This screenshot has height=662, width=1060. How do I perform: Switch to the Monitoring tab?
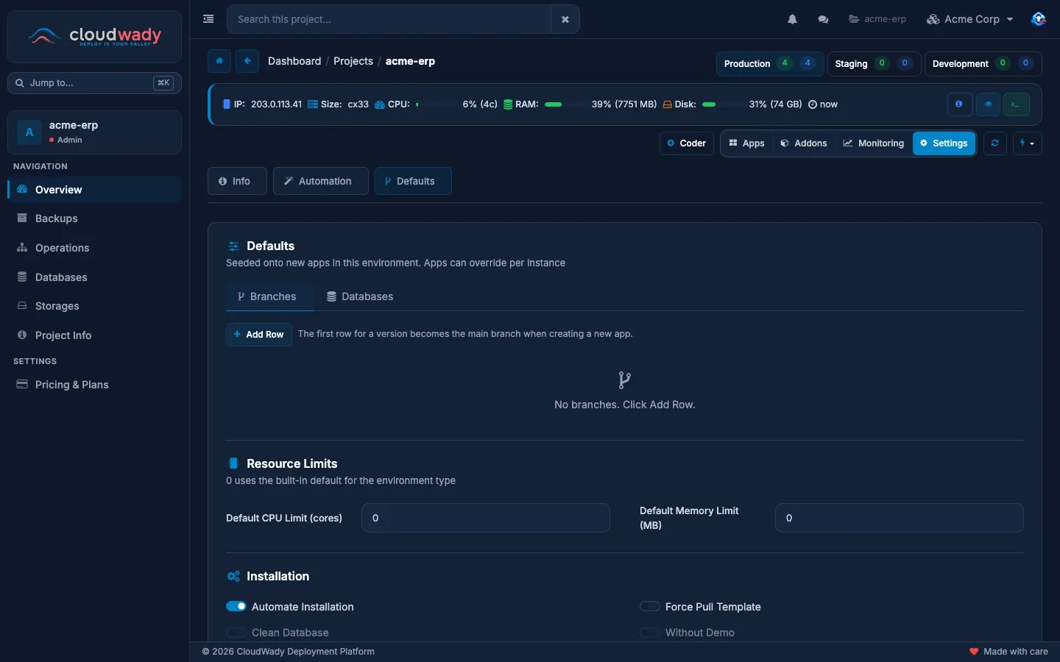873,143
